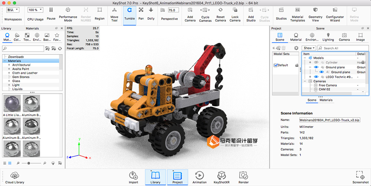Hide the LEGO Technic model
The image size is (371, 186).
coord(316,77)
